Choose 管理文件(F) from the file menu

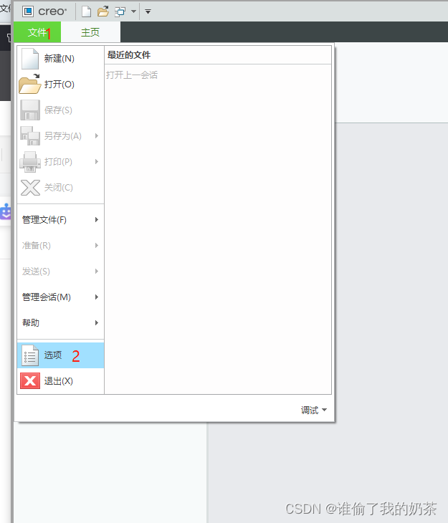(x=44, y=220)
